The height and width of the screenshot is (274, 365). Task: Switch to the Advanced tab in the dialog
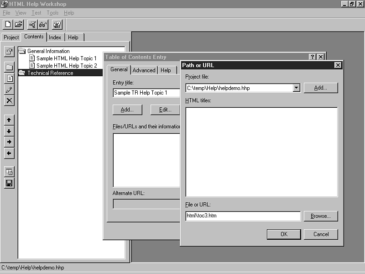[144, 70]
